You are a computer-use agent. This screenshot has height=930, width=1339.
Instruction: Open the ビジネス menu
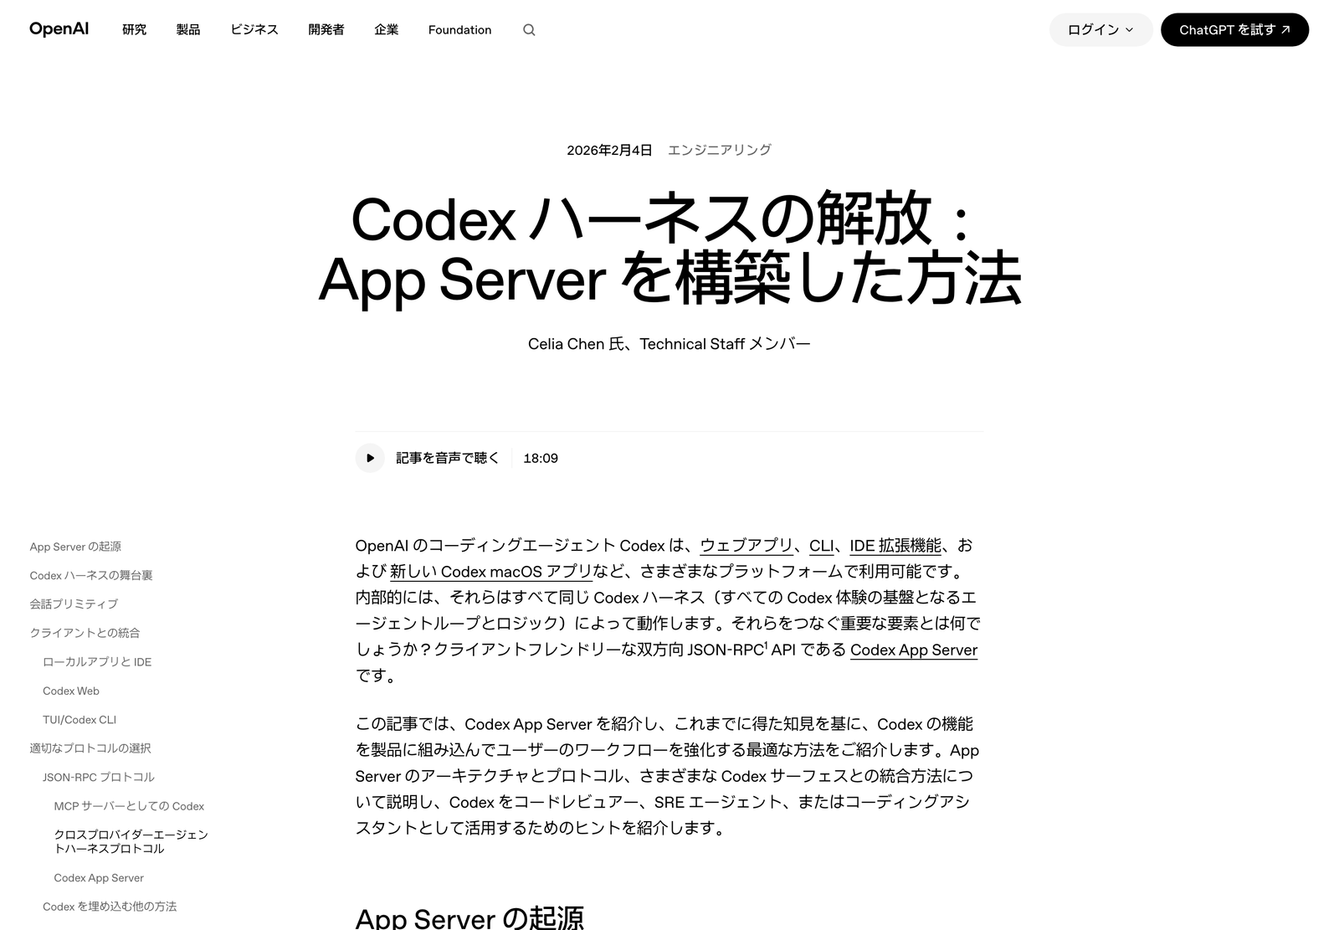point(254,29)
